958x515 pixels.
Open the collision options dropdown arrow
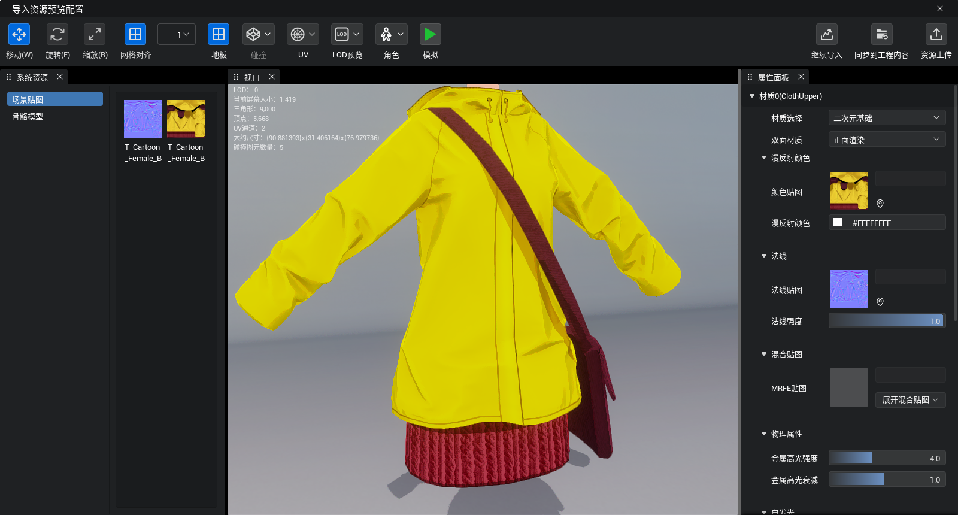point(268,34)
